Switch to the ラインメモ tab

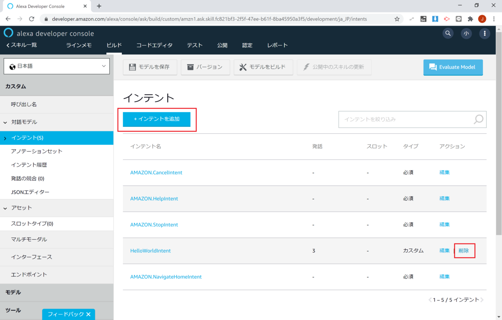79,45
